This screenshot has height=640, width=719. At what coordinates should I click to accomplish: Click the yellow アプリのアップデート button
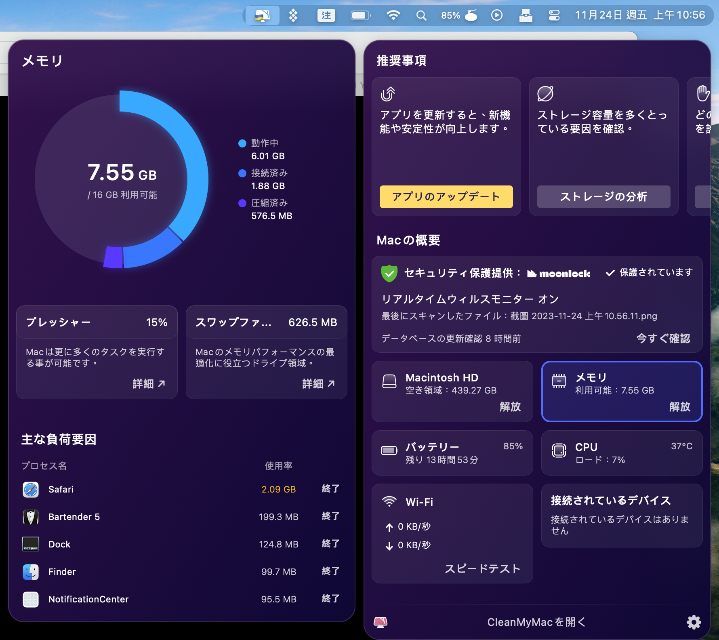(x=446, y=197)
